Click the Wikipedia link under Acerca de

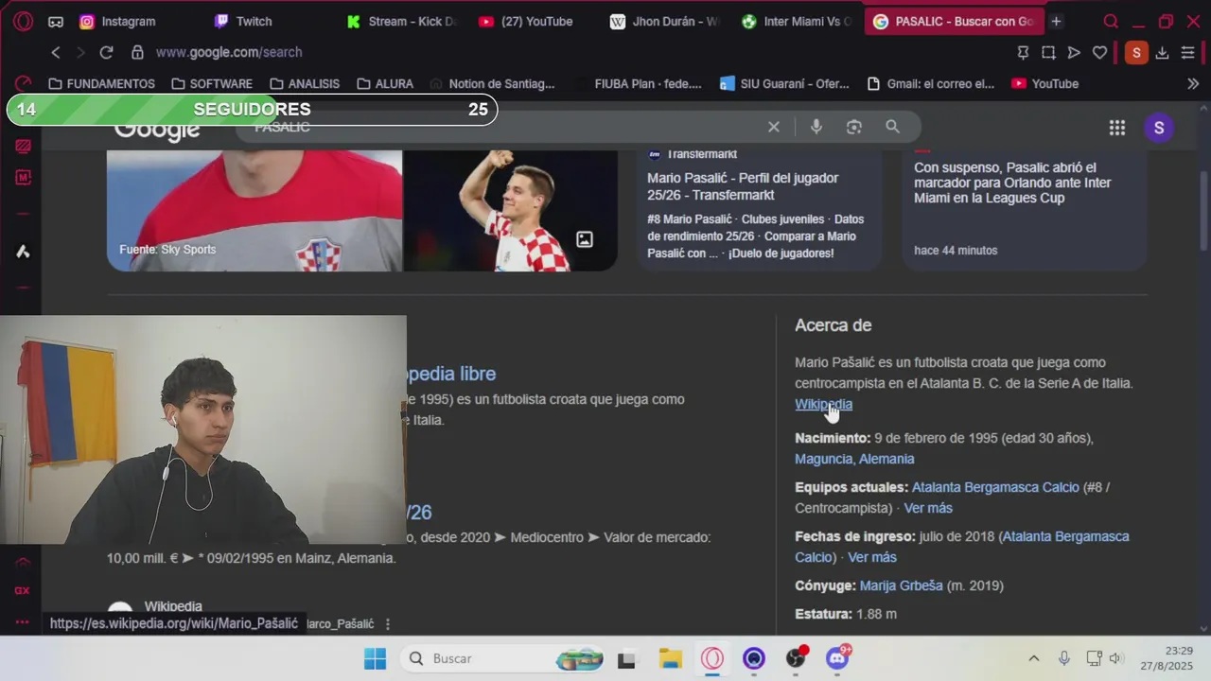(823, 404)
